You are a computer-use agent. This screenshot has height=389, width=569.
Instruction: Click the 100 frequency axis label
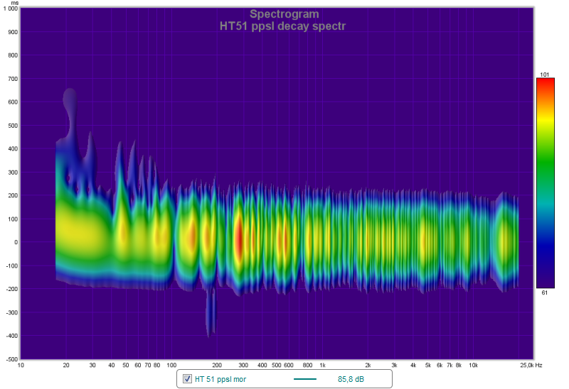pyautogui.click(x=171, y=365)
